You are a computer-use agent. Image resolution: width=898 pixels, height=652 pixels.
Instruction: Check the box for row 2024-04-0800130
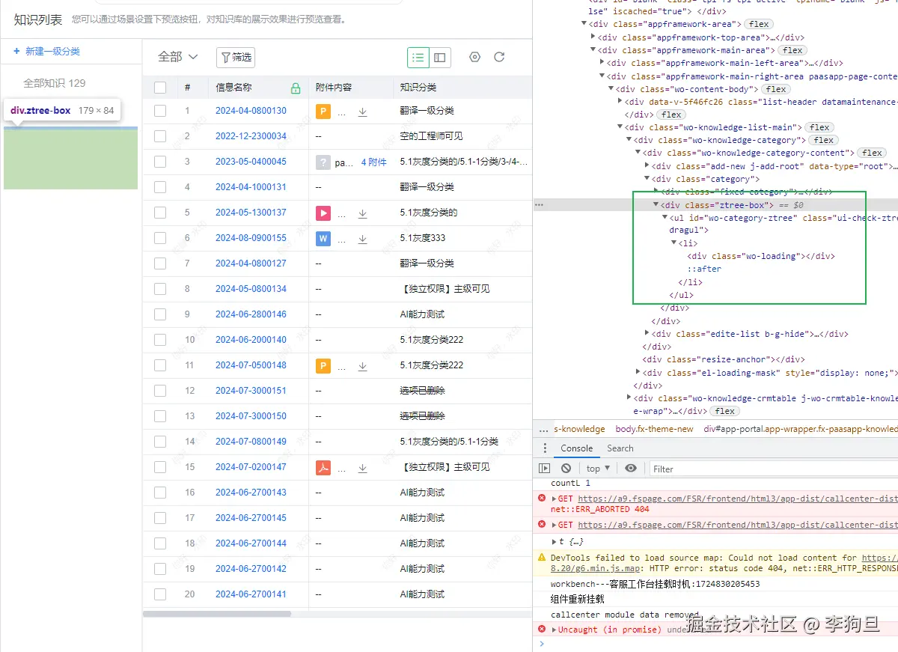160,111
